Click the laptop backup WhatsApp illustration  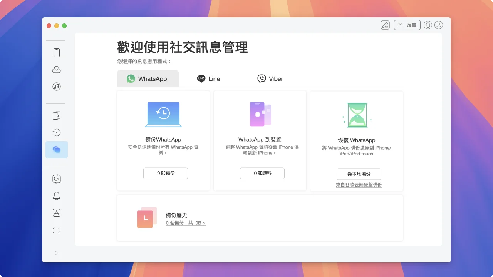(163, 114)
